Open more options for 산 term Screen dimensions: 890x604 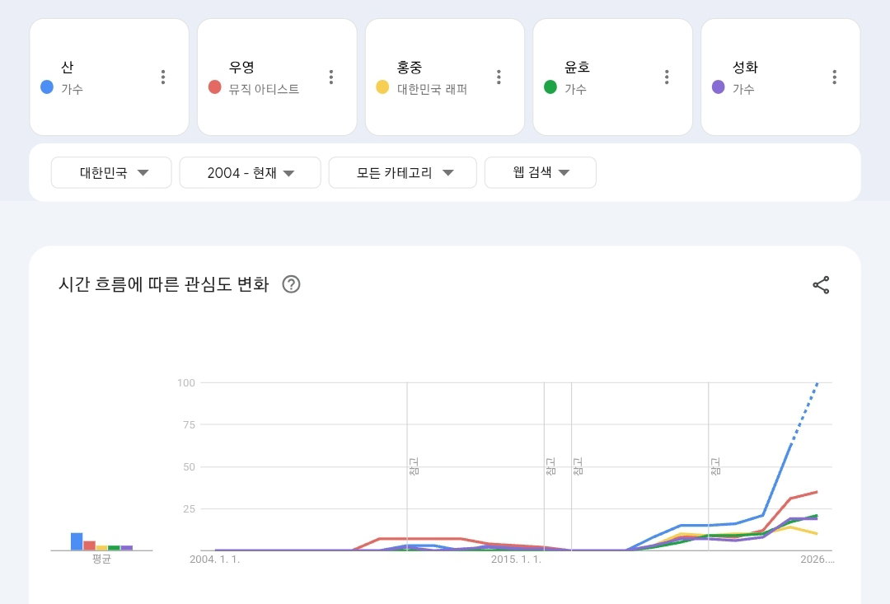(x=163, y=77)
